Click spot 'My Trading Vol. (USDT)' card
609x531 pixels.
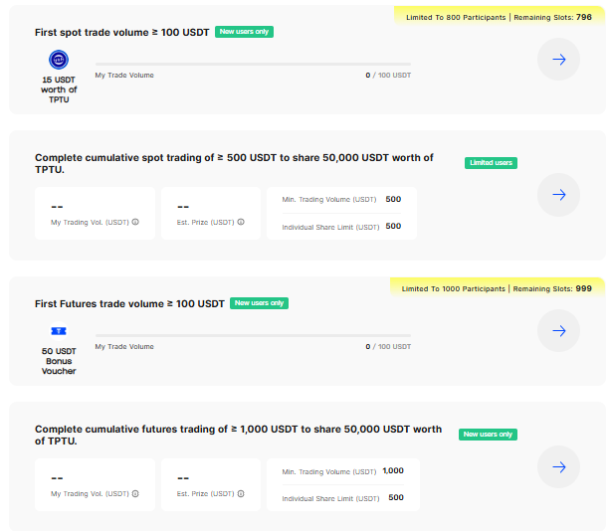pyautogui.click(x=95, y=213)
